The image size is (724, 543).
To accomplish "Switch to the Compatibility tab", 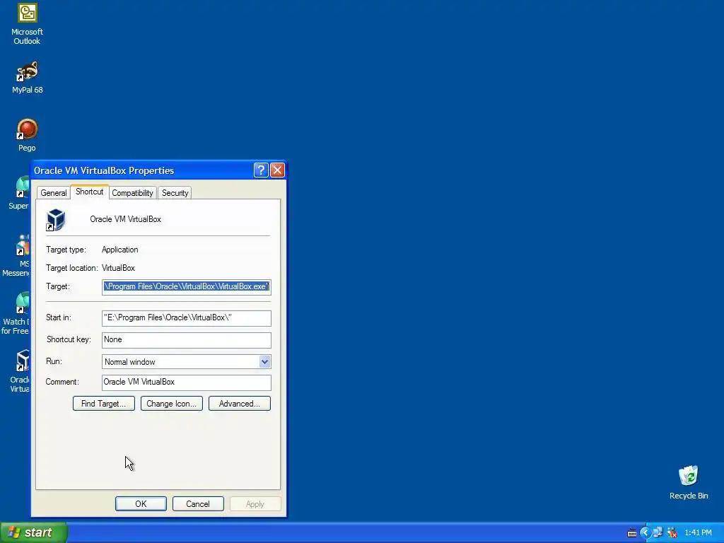I will (132, 193).
